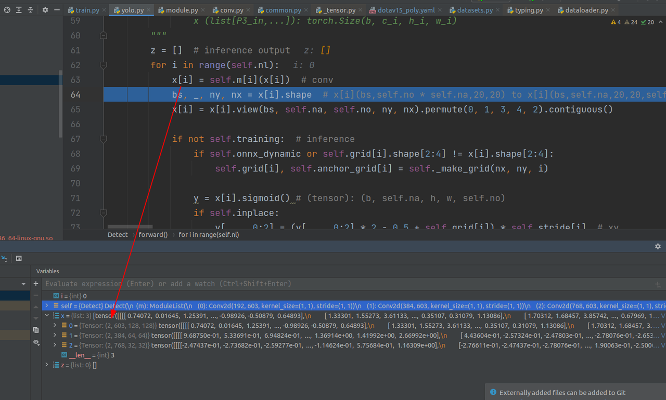The image size is (666, 400).
Task: Hide the project tool window with minus icon
Action: (x=57, y=10)
